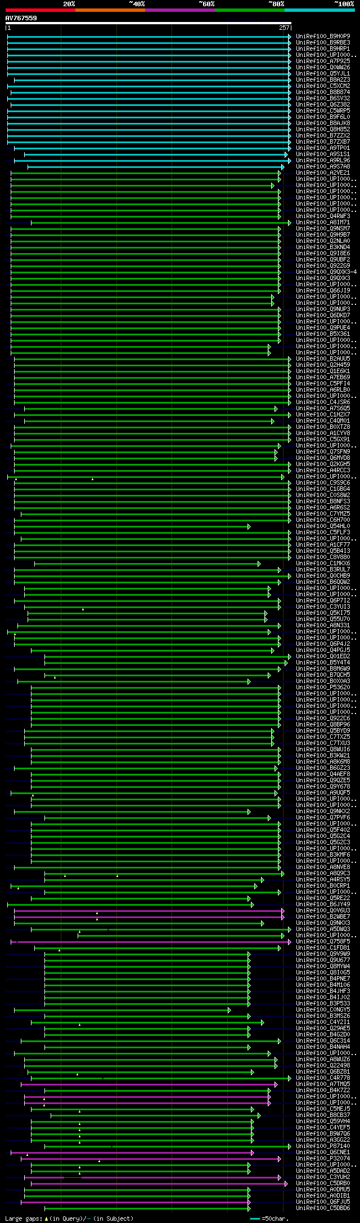Screen dimensions: 360x1223
Task: Select hit label UniRef100_Q54HL0
Action: (x=323, y=526)
